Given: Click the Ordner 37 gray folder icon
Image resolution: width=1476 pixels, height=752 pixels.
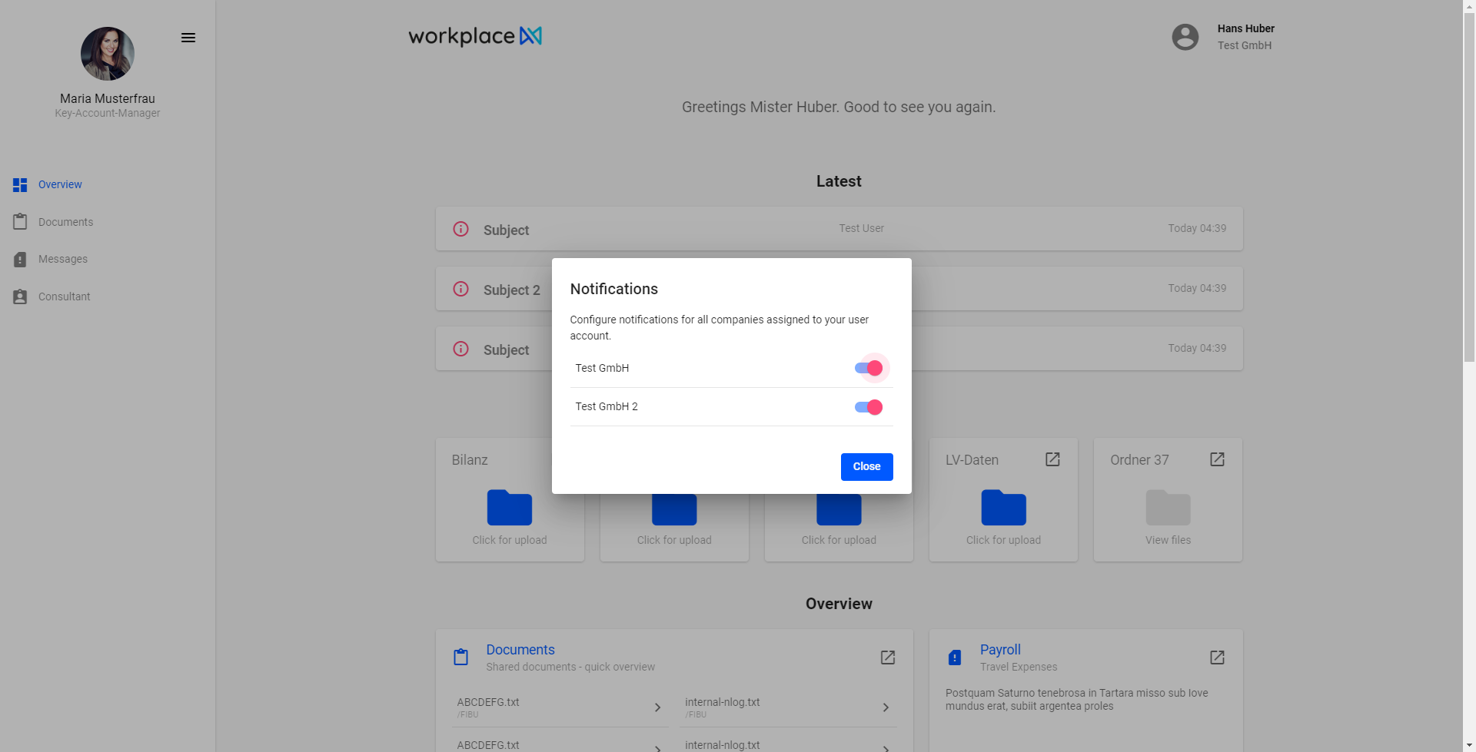Looking at the screenshot, I should tap(1168, 508).
